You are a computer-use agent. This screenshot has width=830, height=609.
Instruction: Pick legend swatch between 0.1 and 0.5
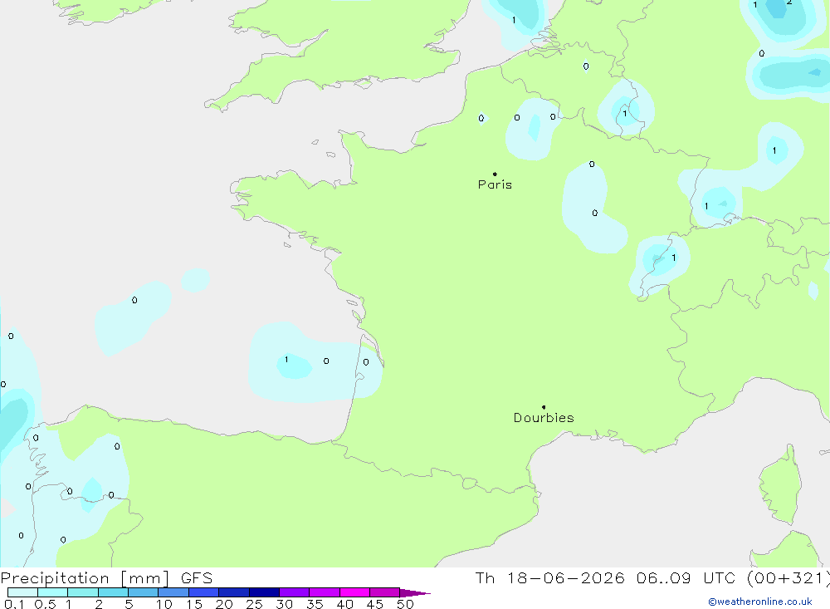coord(22,592)
